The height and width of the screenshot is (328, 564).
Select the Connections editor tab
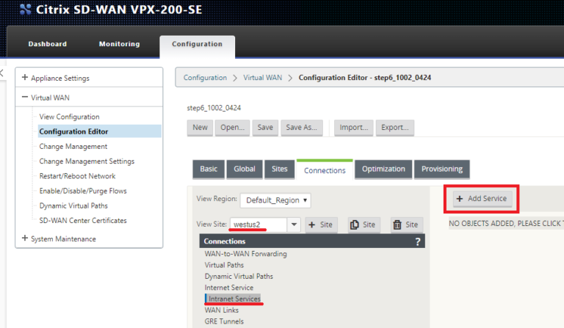pyautogui.click(x=325, y=170)
